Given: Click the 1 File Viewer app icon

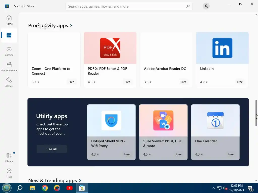Looking at the screenshot, I should point(163,120).
